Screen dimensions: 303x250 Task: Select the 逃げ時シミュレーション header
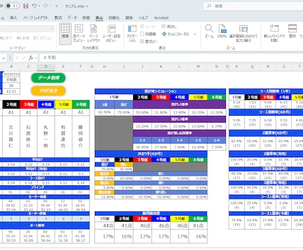160,91
